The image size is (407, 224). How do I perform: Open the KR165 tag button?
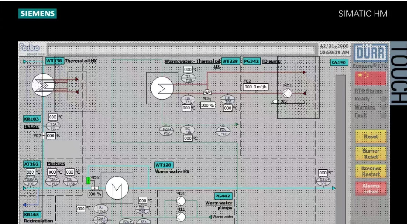click(x=32, y=215)
